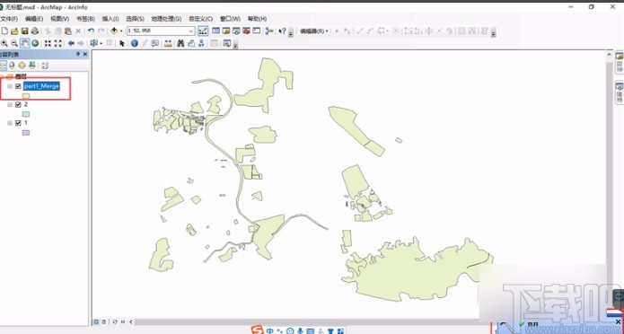Collapse layer 1 tree node

click(10, 123)
